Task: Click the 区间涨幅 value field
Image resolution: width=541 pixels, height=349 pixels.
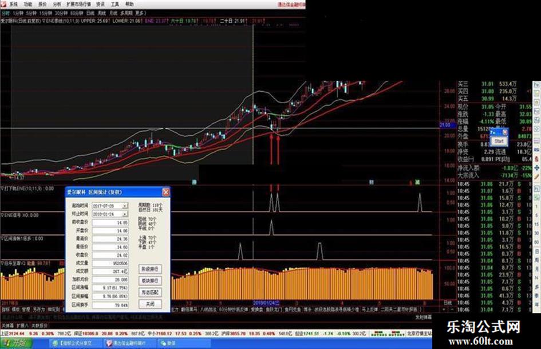Action: 110,288
